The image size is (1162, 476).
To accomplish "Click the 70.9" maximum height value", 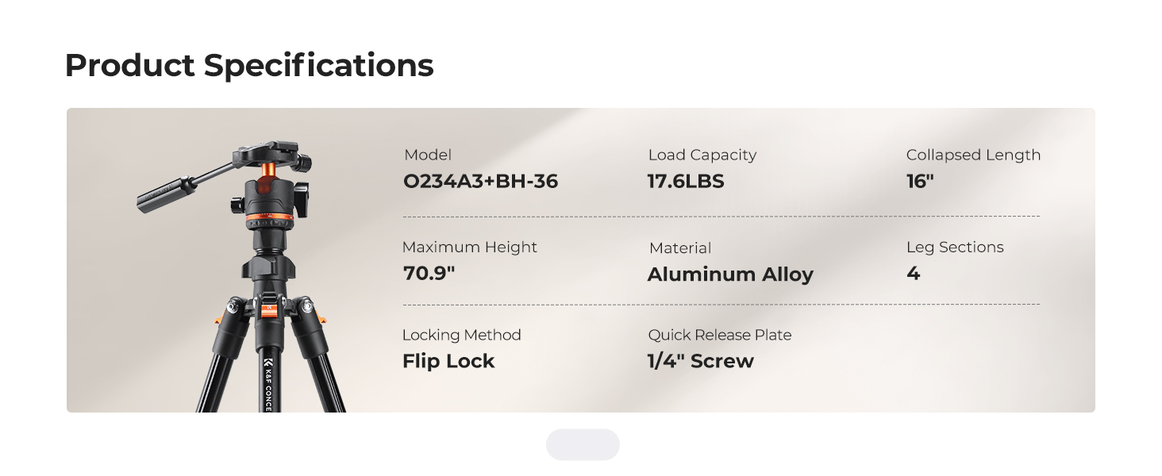I will pos(429,274).
